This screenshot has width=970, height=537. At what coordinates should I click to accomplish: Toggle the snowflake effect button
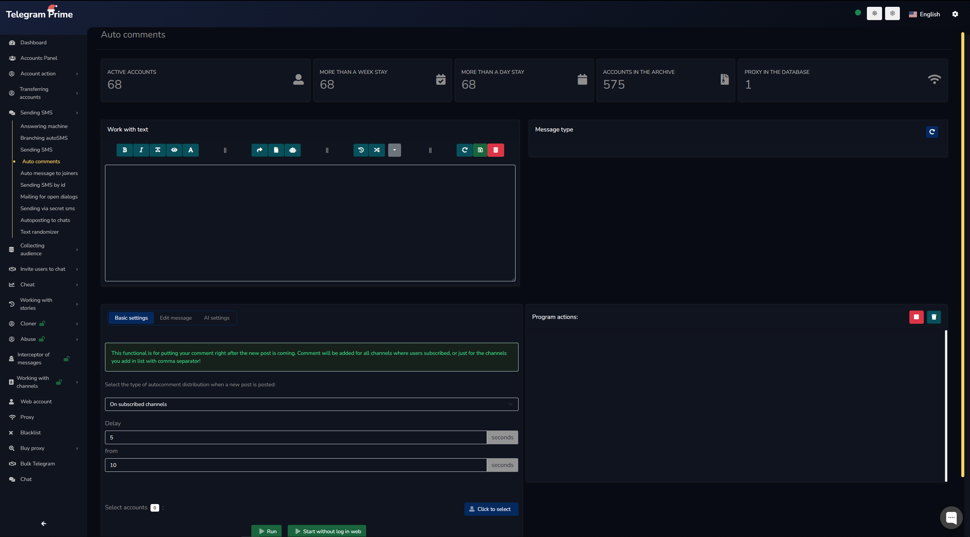[x=892, y=14]
